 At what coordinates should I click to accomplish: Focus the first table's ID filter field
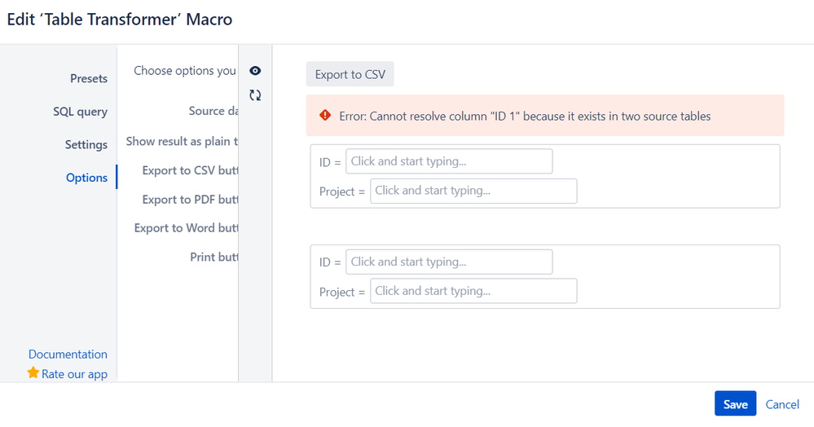(449, 161)
